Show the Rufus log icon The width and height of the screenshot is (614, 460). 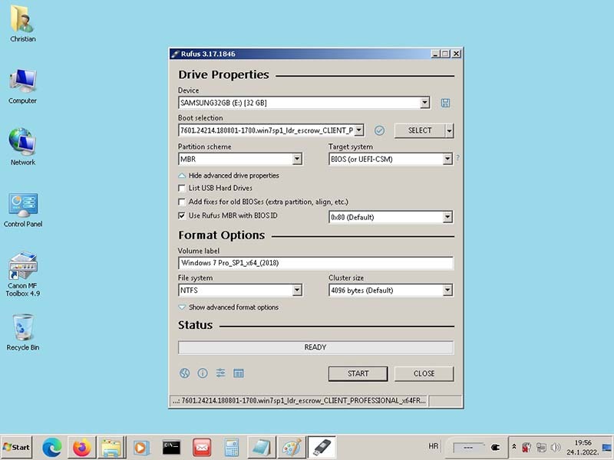coord(239,373)
